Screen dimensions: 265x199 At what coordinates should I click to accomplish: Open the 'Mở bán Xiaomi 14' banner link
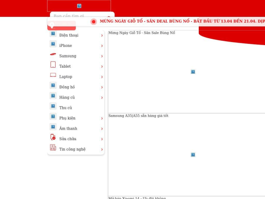click(137, 198)
